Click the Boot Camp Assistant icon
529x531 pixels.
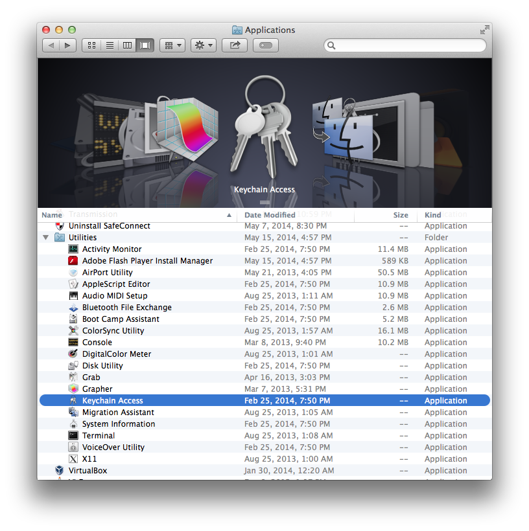click(73, 319)
